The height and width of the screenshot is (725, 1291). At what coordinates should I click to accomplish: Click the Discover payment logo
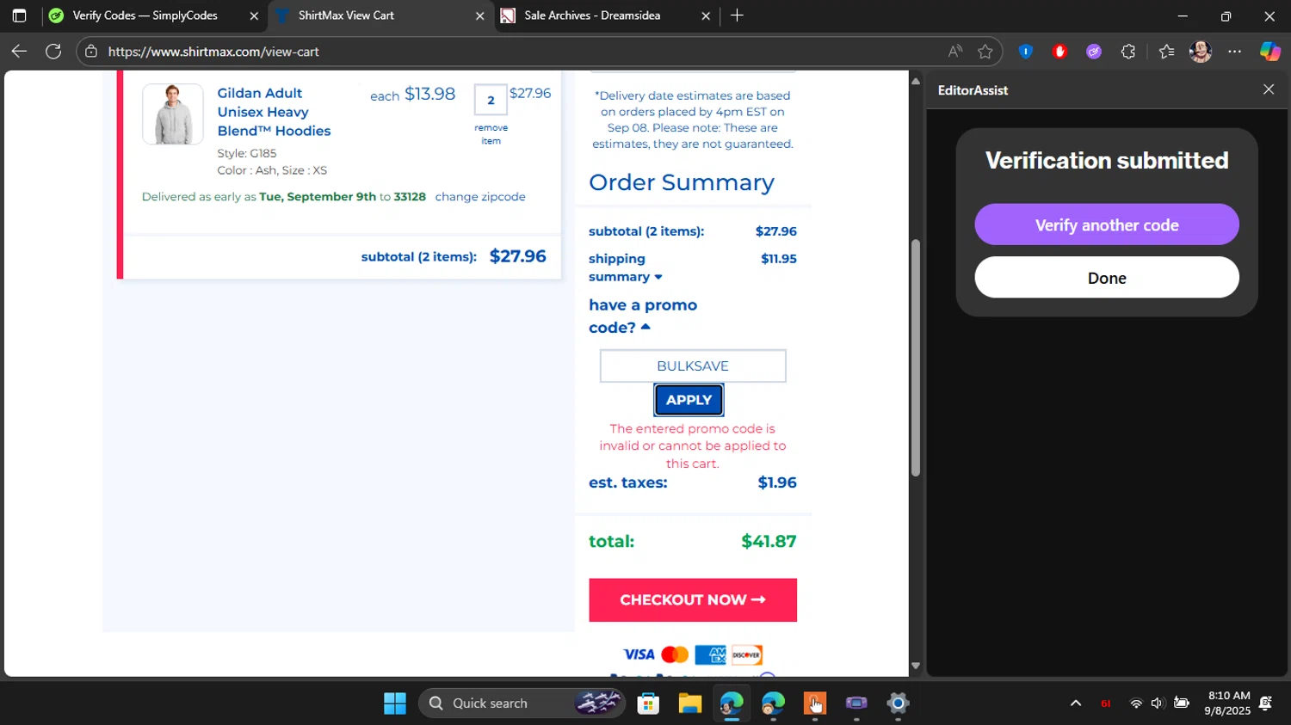[747, 654]
